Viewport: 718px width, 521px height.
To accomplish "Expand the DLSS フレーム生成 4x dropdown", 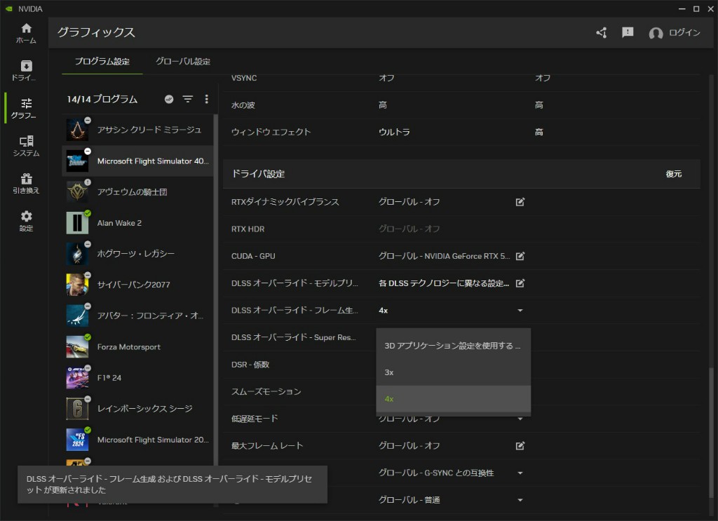I will (520, 310).
